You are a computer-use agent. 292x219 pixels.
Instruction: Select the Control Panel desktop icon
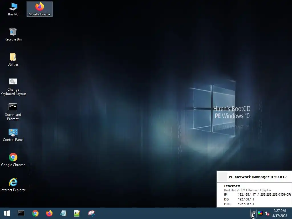(13, 135)
